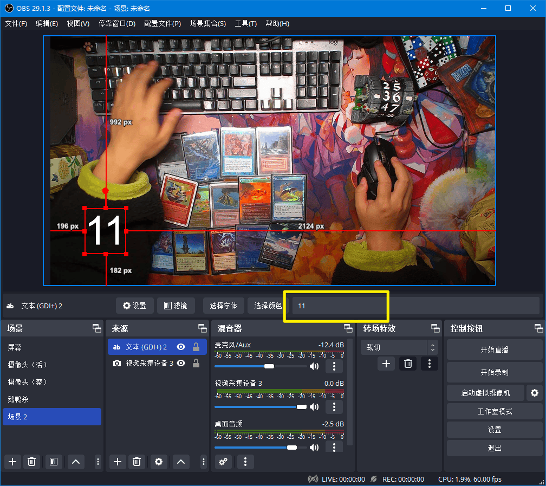Toggle 工作室模式 studio mode

click(x=495, y=411)
